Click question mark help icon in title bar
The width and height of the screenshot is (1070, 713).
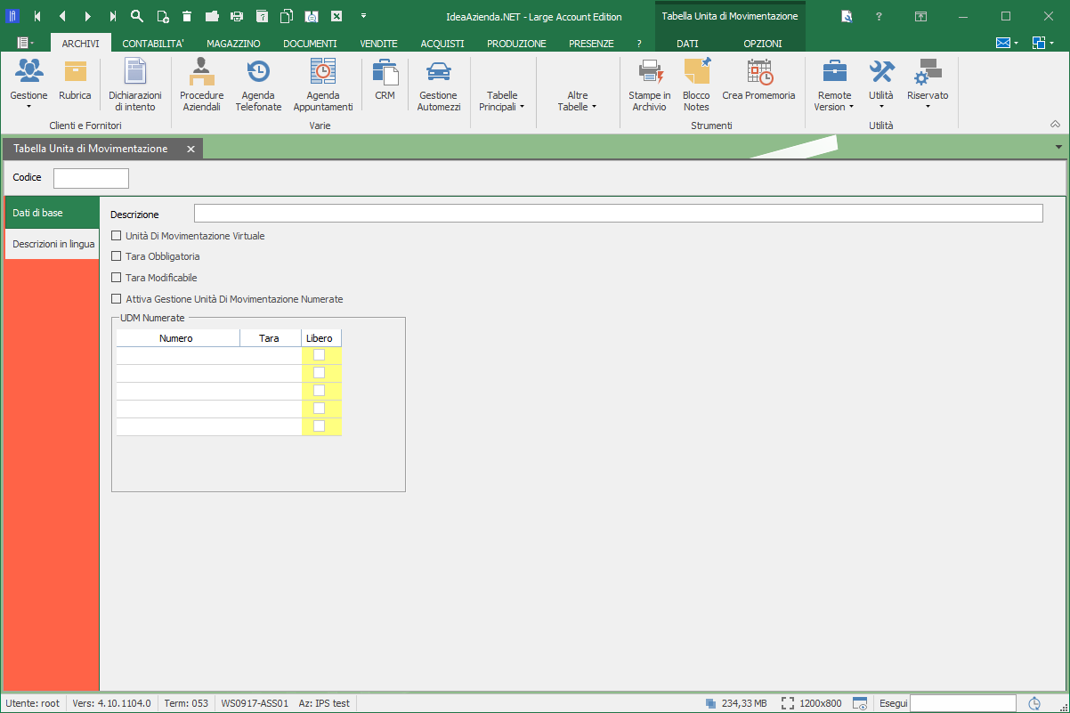tap(880, 16)
